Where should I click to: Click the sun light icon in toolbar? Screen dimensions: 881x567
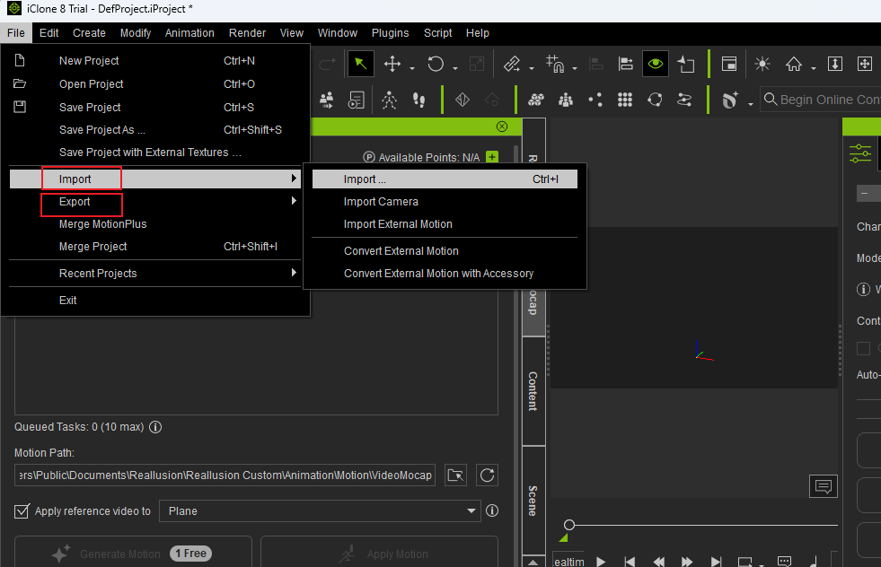tap(762, 64)
